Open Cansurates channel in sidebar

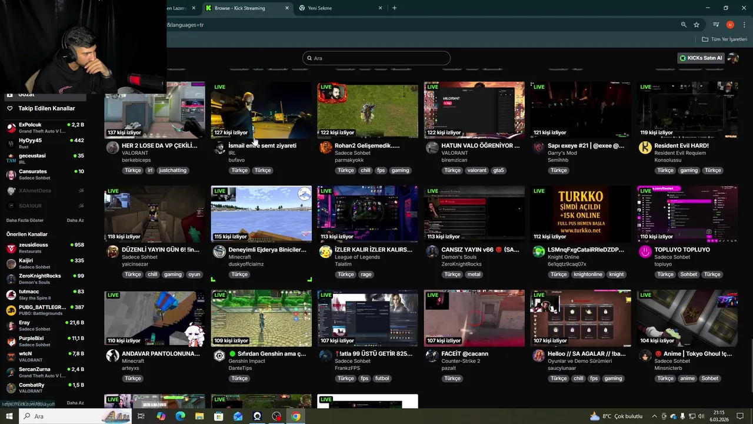pyautogui.click(x=45, y=174)
